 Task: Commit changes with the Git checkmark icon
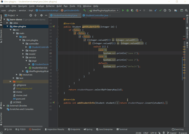point(160,10)
